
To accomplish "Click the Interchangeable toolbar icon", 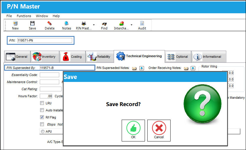I will pyautogui.click(x=121, y=24).
